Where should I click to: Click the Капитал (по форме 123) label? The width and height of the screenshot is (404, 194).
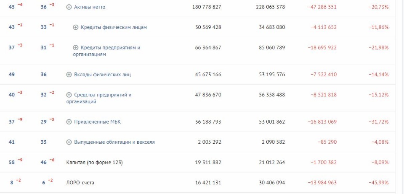pos(94,163)
